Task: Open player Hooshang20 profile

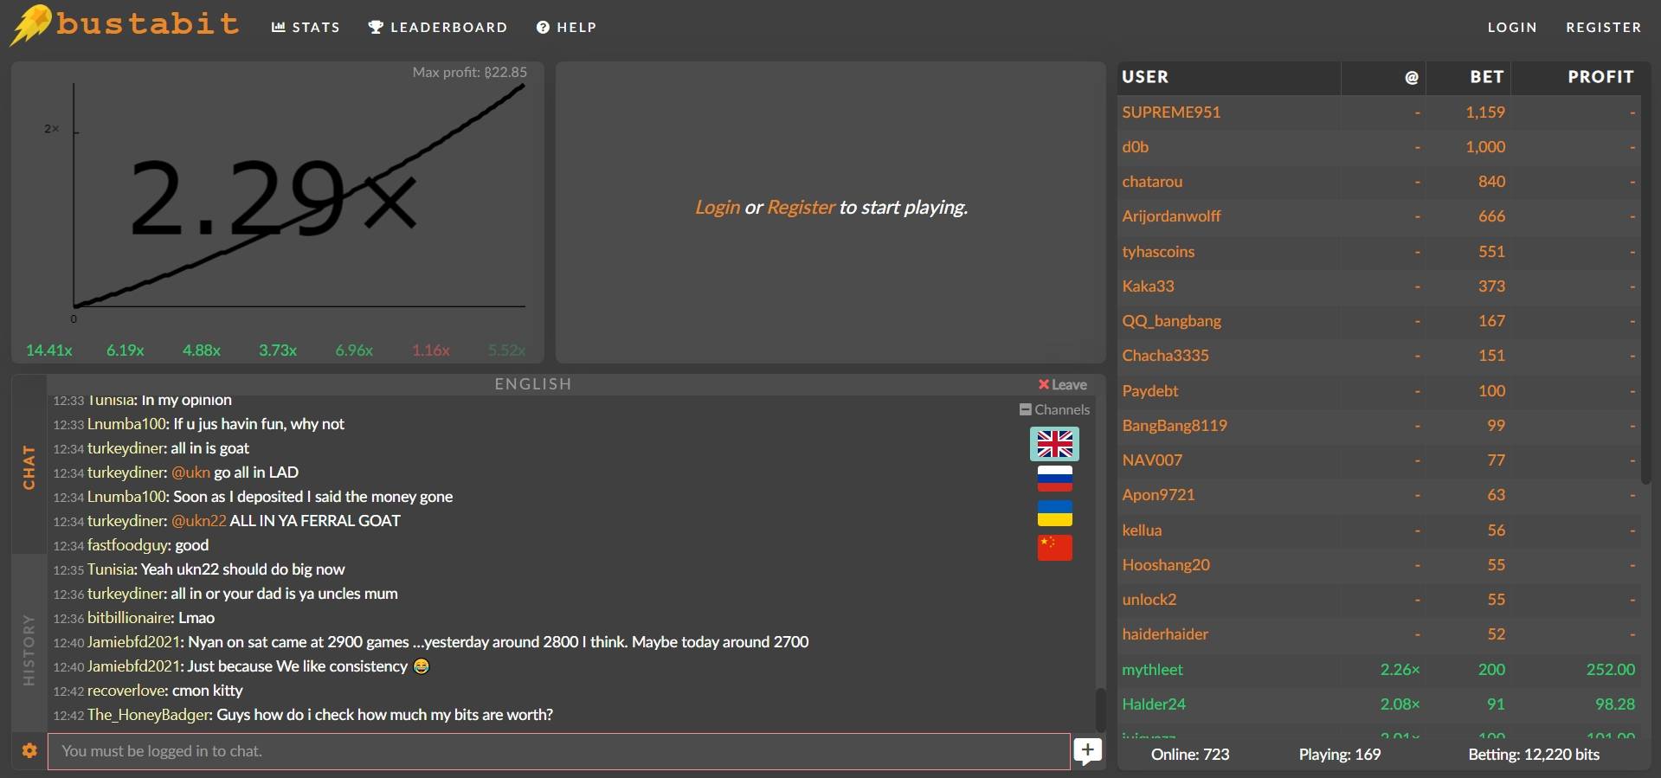Action: 1166,565
